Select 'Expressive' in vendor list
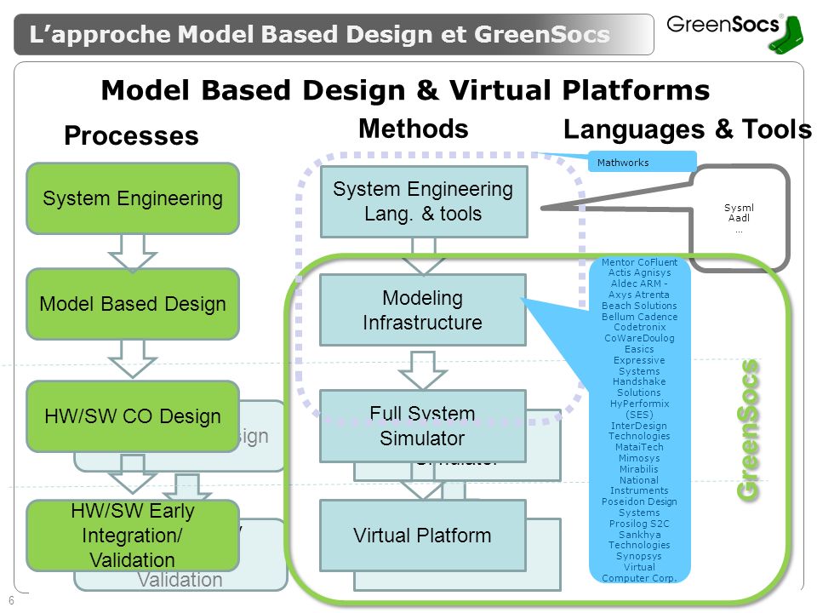 (x=639, y=360)
